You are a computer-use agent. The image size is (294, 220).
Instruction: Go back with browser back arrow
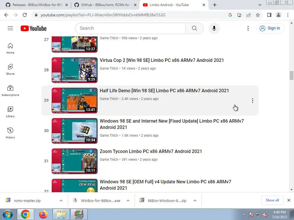[x=6, y=15]
